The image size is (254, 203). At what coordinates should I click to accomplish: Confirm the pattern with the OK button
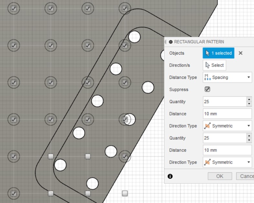(x=220, y=176)
